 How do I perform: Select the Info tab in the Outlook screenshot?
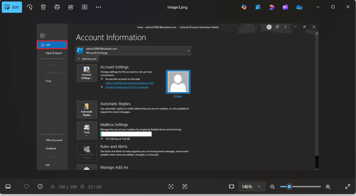[x=52, y=45]
